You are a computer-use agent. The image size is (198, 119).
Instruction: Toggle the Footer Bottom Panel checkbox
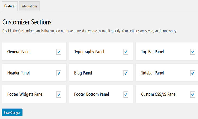(126, 94)
